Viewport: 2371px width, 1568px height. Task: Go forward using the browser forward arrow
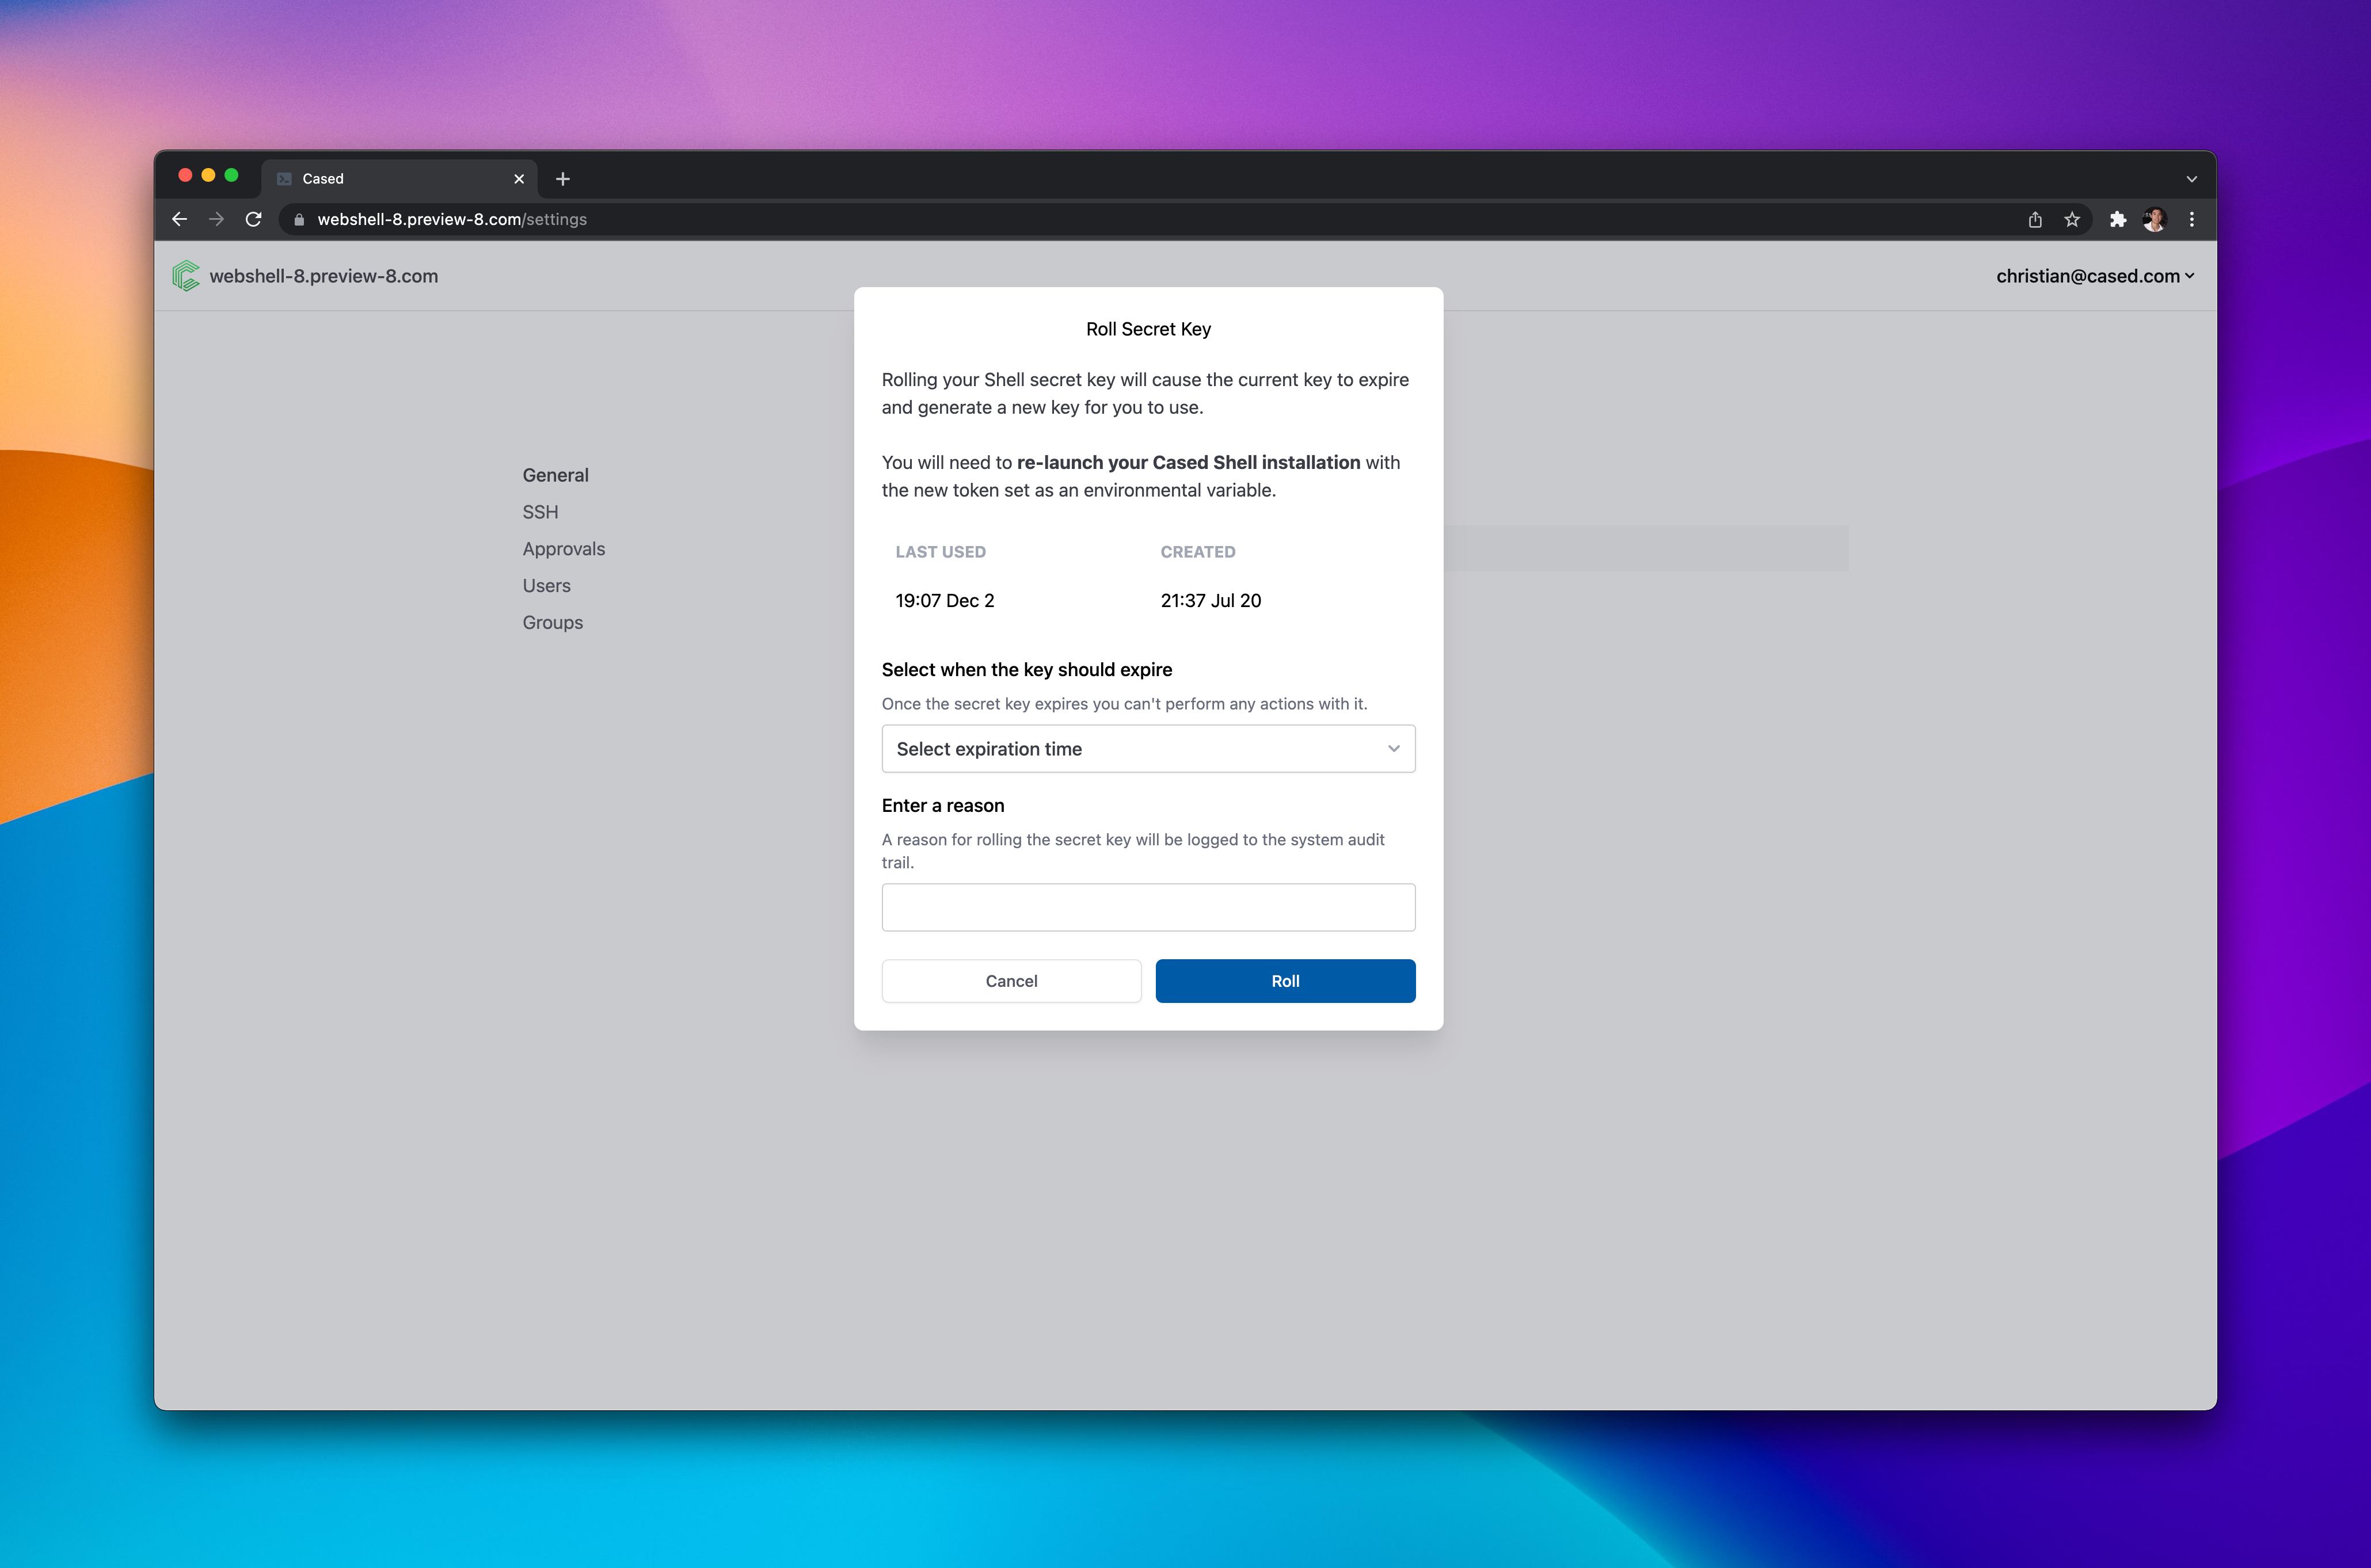click(216, 219)
